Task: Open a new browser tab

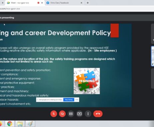Action: [x=88, y=3]
